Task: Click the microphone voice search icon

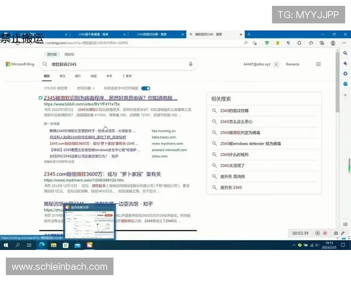Action: point(191,64)
